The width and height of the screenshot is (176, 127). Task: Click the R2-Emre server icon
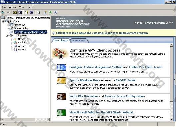[7, 21]
